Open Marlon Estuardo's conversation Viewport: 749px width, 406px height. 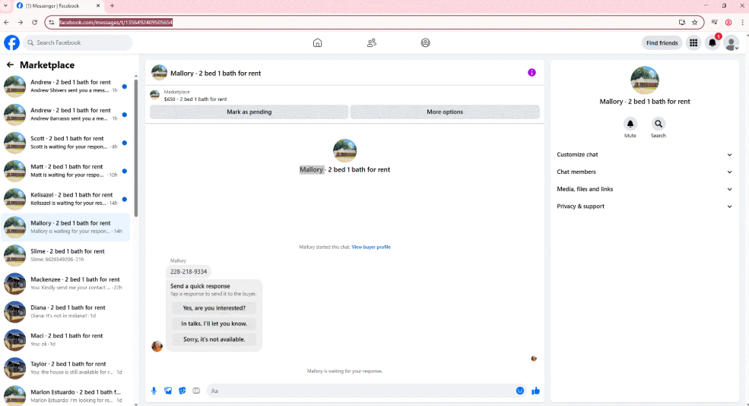[x=66, y=395]
